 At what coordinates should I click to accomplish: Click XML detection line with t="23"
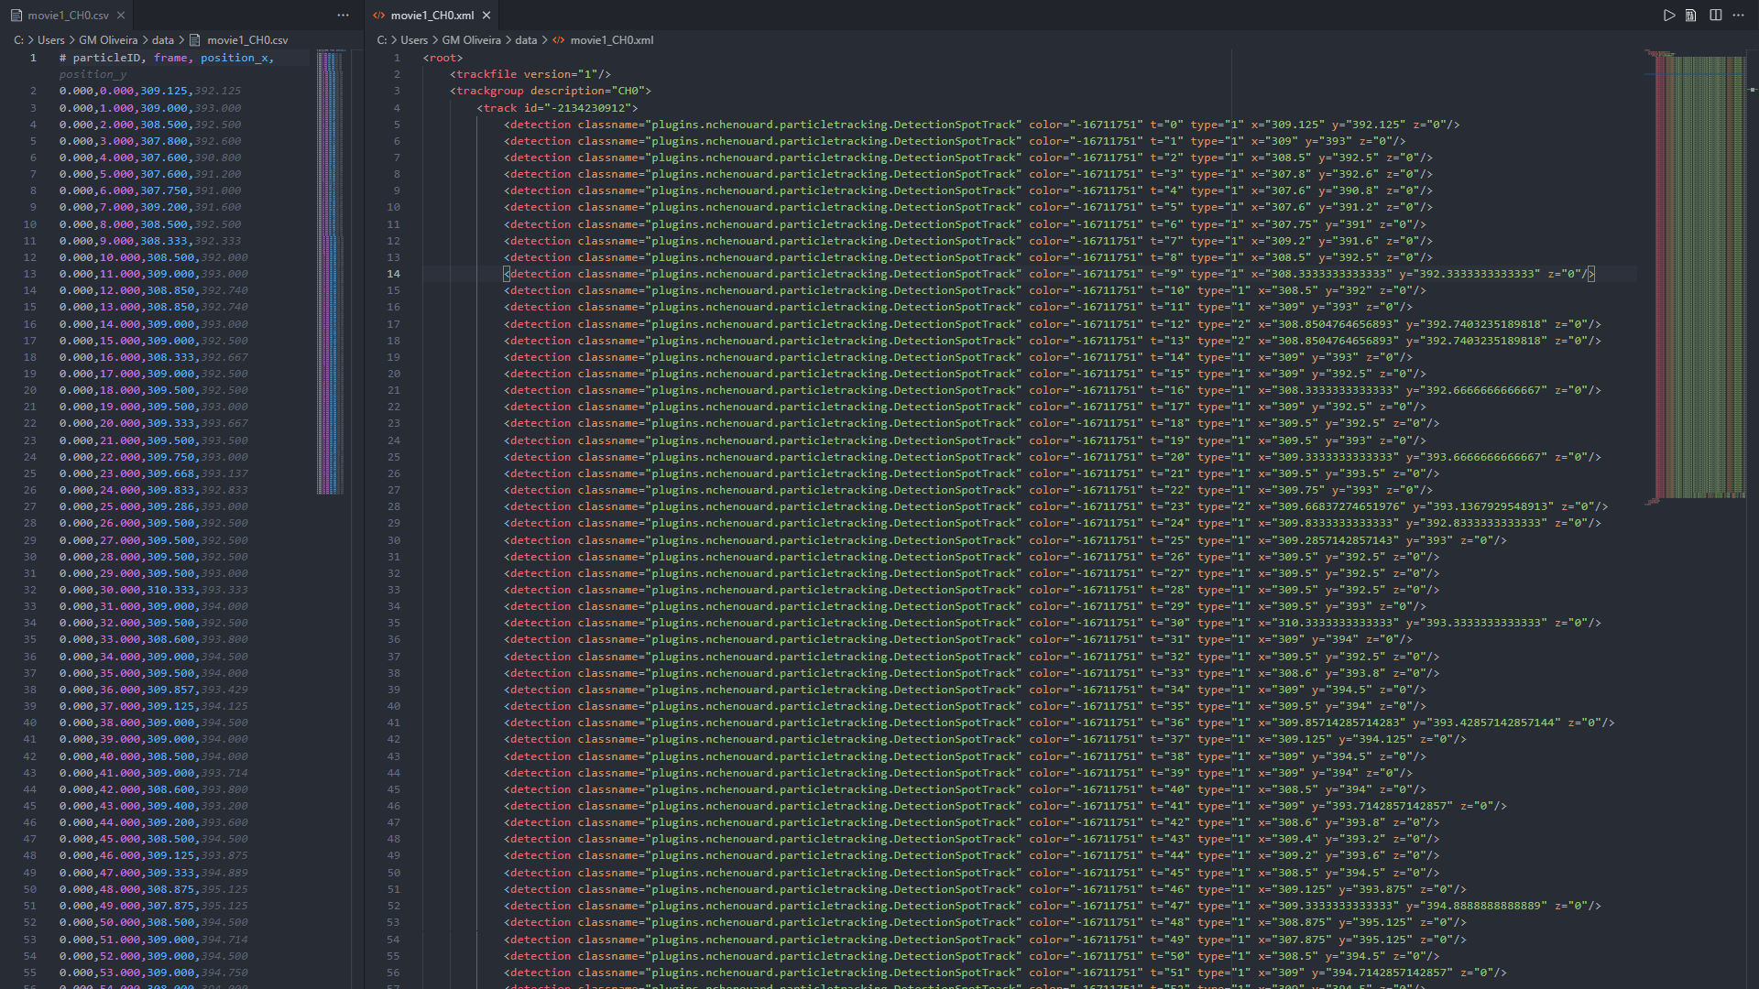1055,506
